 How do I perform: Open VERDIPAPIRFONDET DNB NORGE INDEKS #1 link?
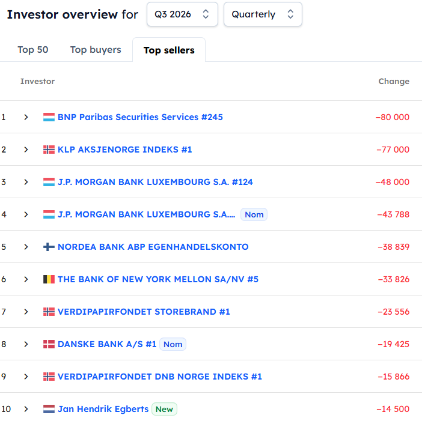(x=159, y=377)
